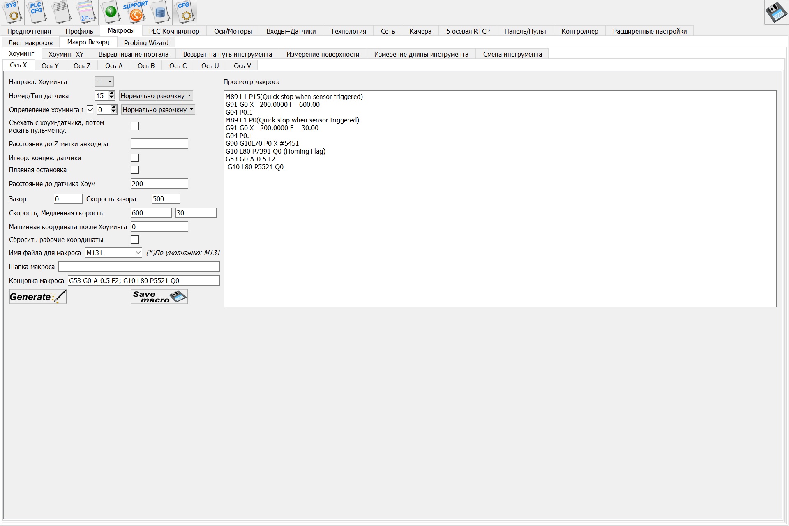This screenshot has height=526, width=789.
Task: Click the sigma formula sheet icon
Action: [86, 12]
